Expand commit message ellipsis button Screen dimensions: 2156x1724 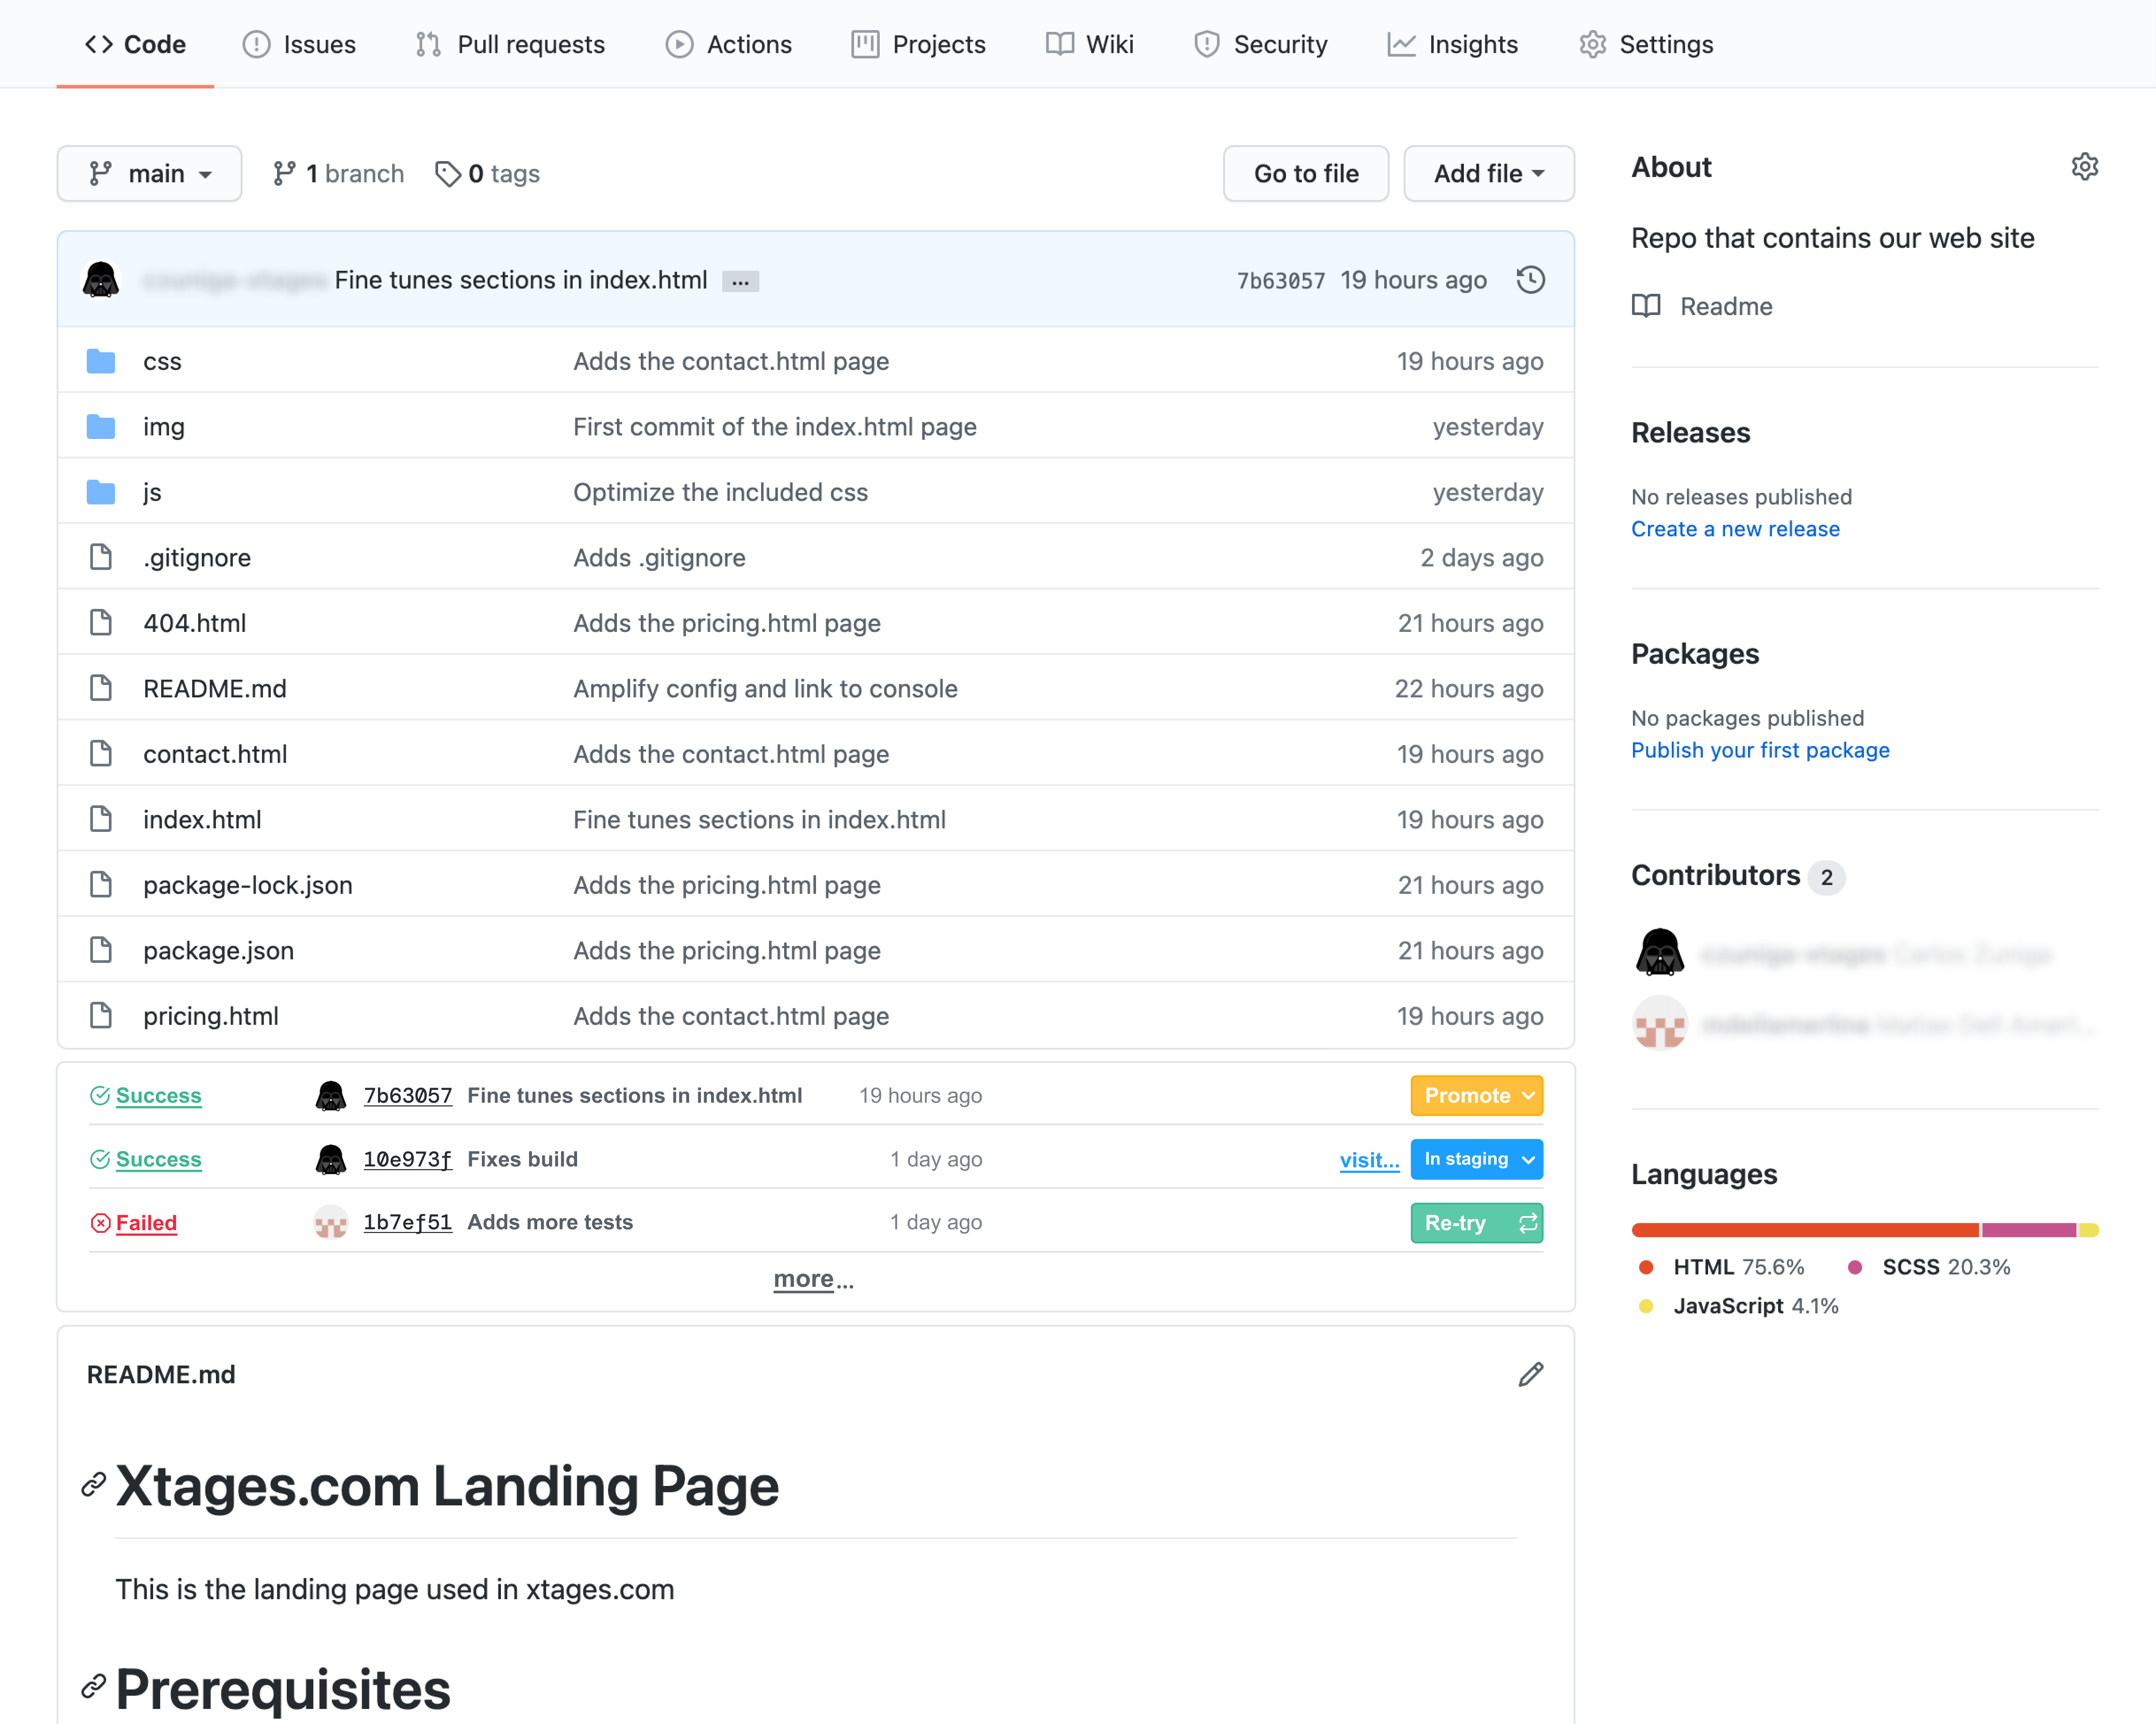(x=740, y=282)
